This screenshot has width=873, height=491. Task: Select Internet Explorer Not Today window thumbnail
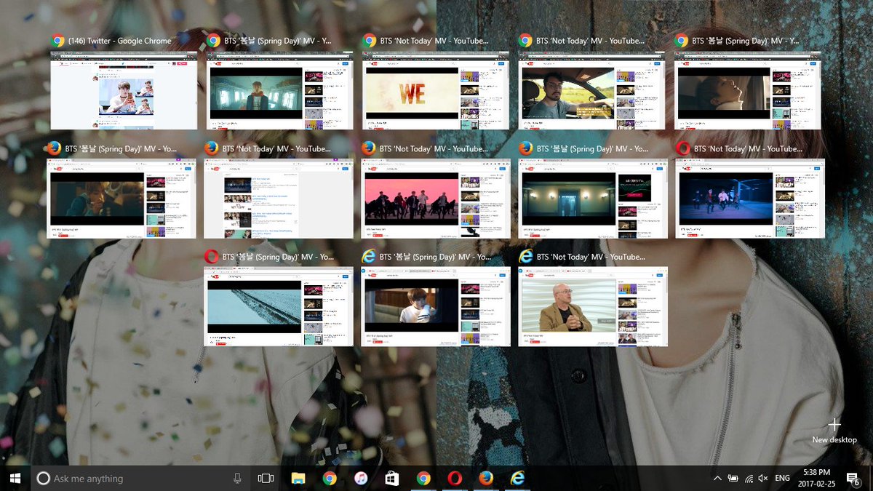coord(593,306)
